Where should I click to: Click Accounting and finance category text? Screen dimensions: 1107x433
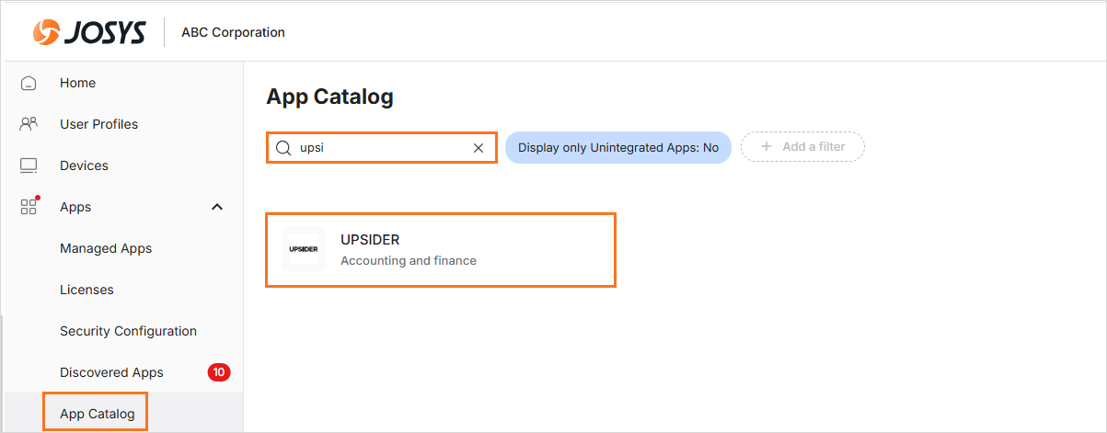click(409, 260)
